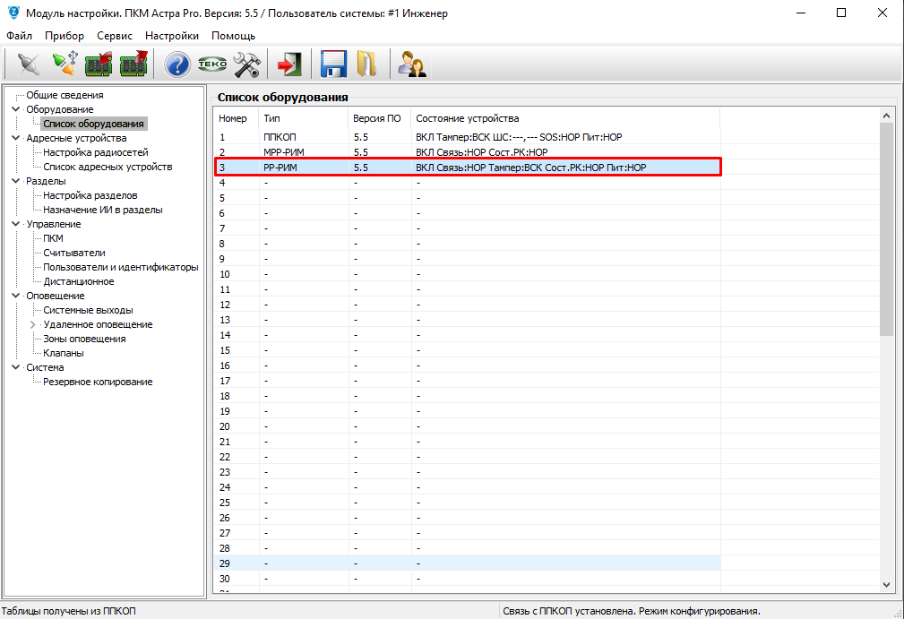The image size is (904, 619).
Task: Select empty equipment row number 10
Action: (468, 274)
